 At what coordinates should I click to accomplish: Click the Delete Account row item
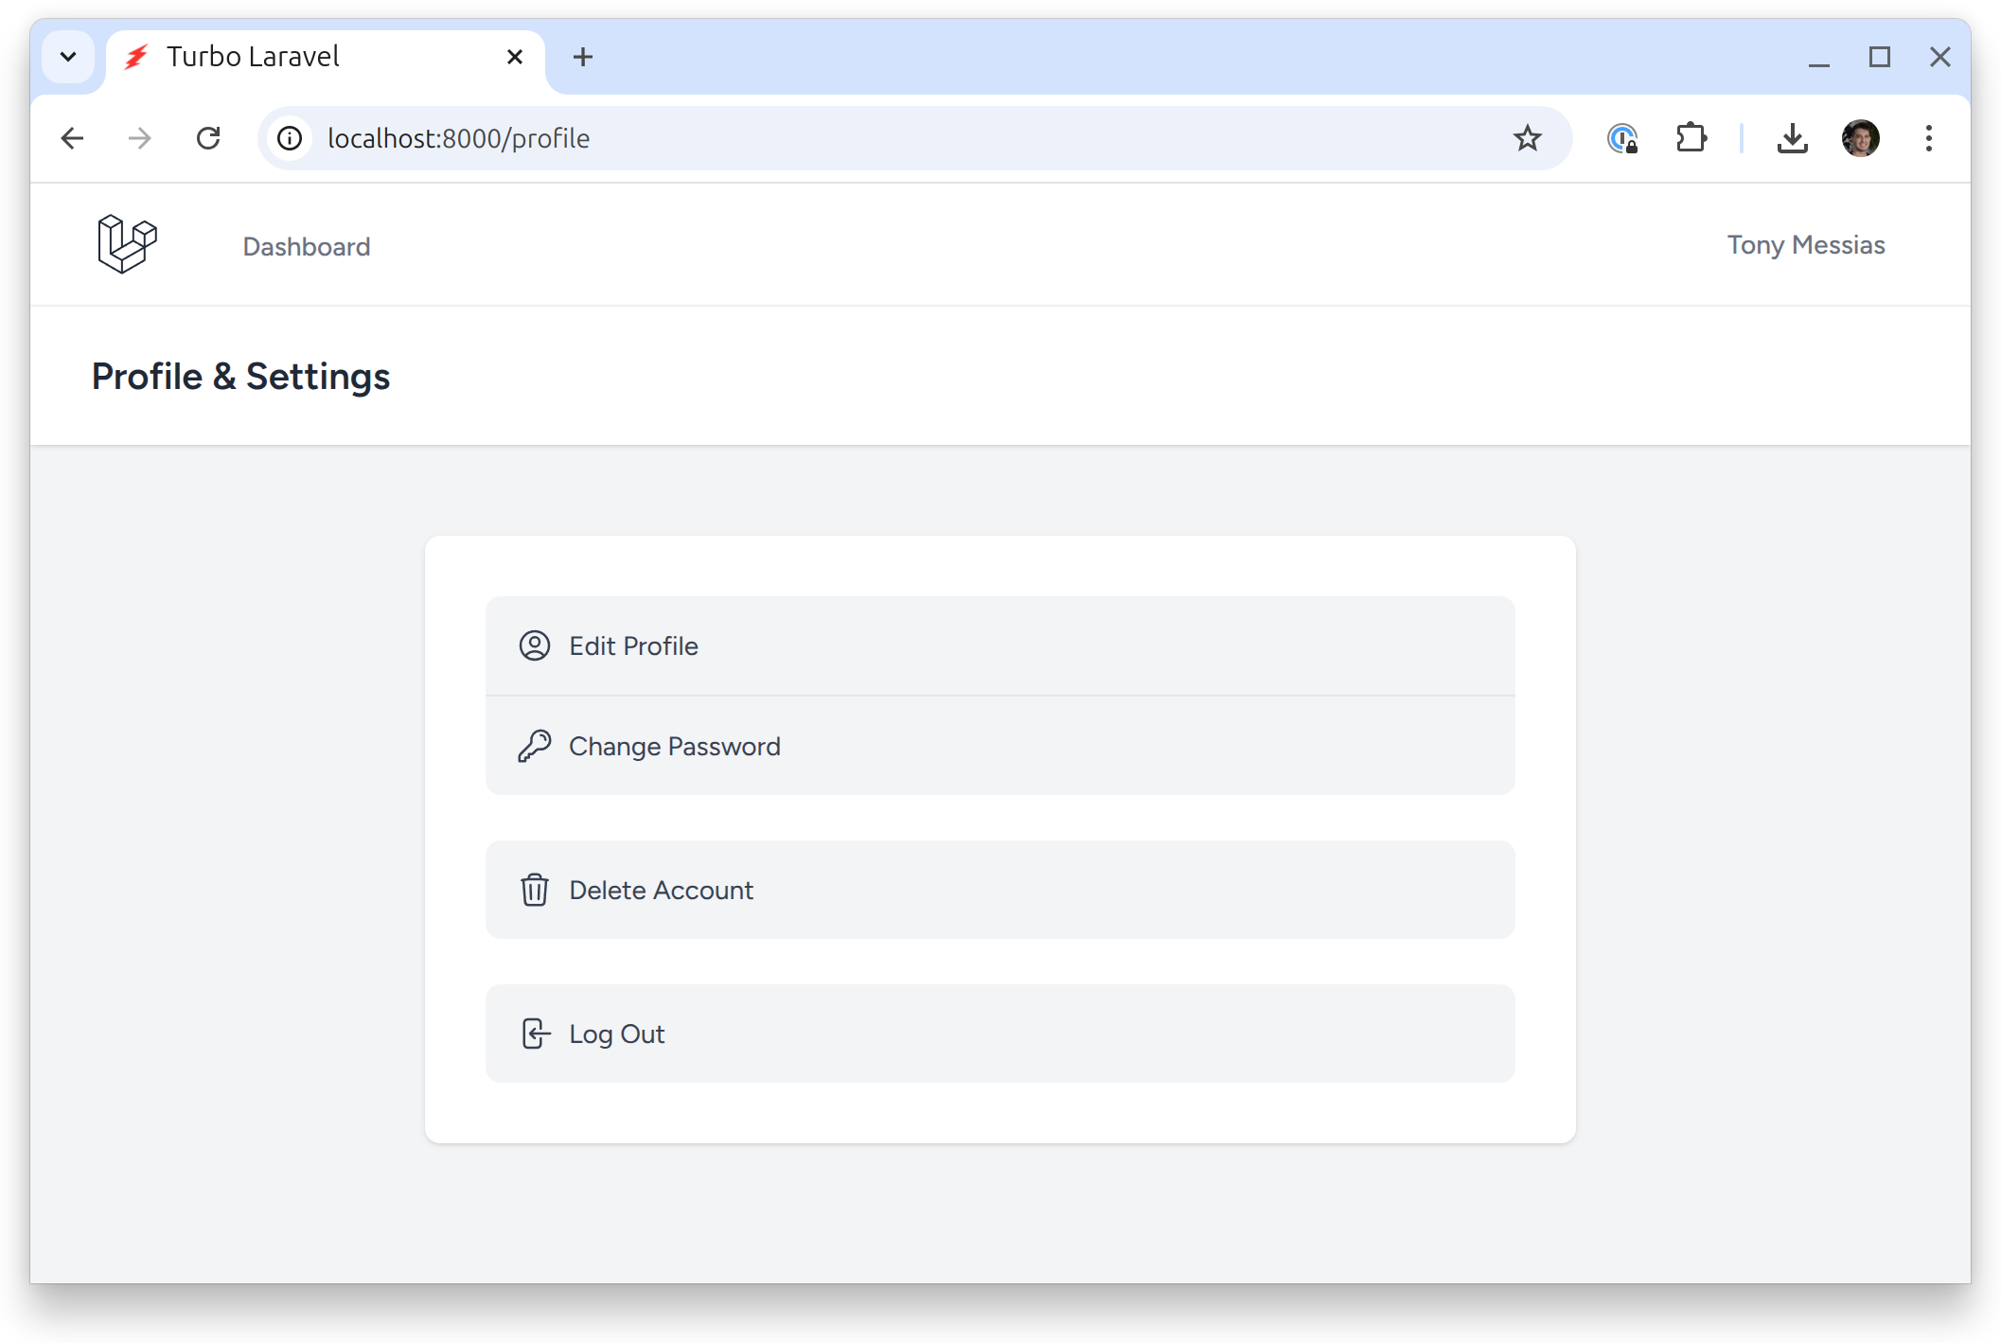(x=1000, y=889)
